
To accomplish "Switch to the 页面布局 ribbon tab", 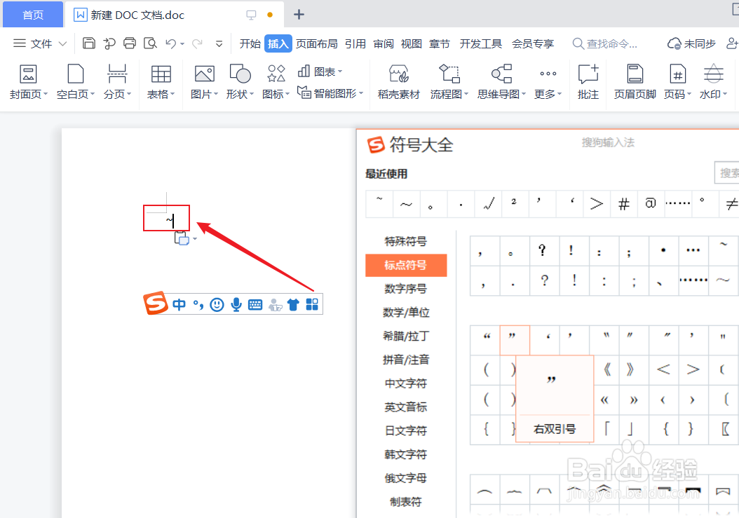I will (x=317, y=43).
